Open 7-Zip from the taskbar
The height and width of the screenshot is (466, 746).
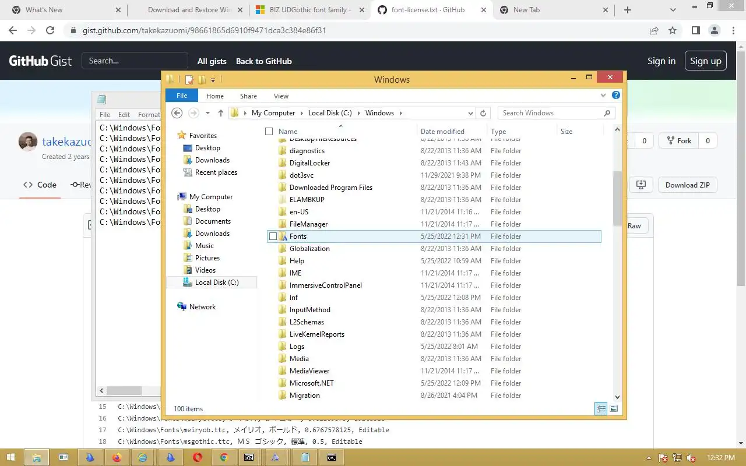(249, 458)
